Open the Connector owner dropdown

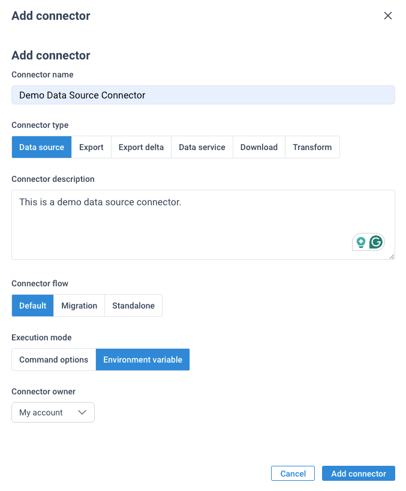tap(53, 412)
